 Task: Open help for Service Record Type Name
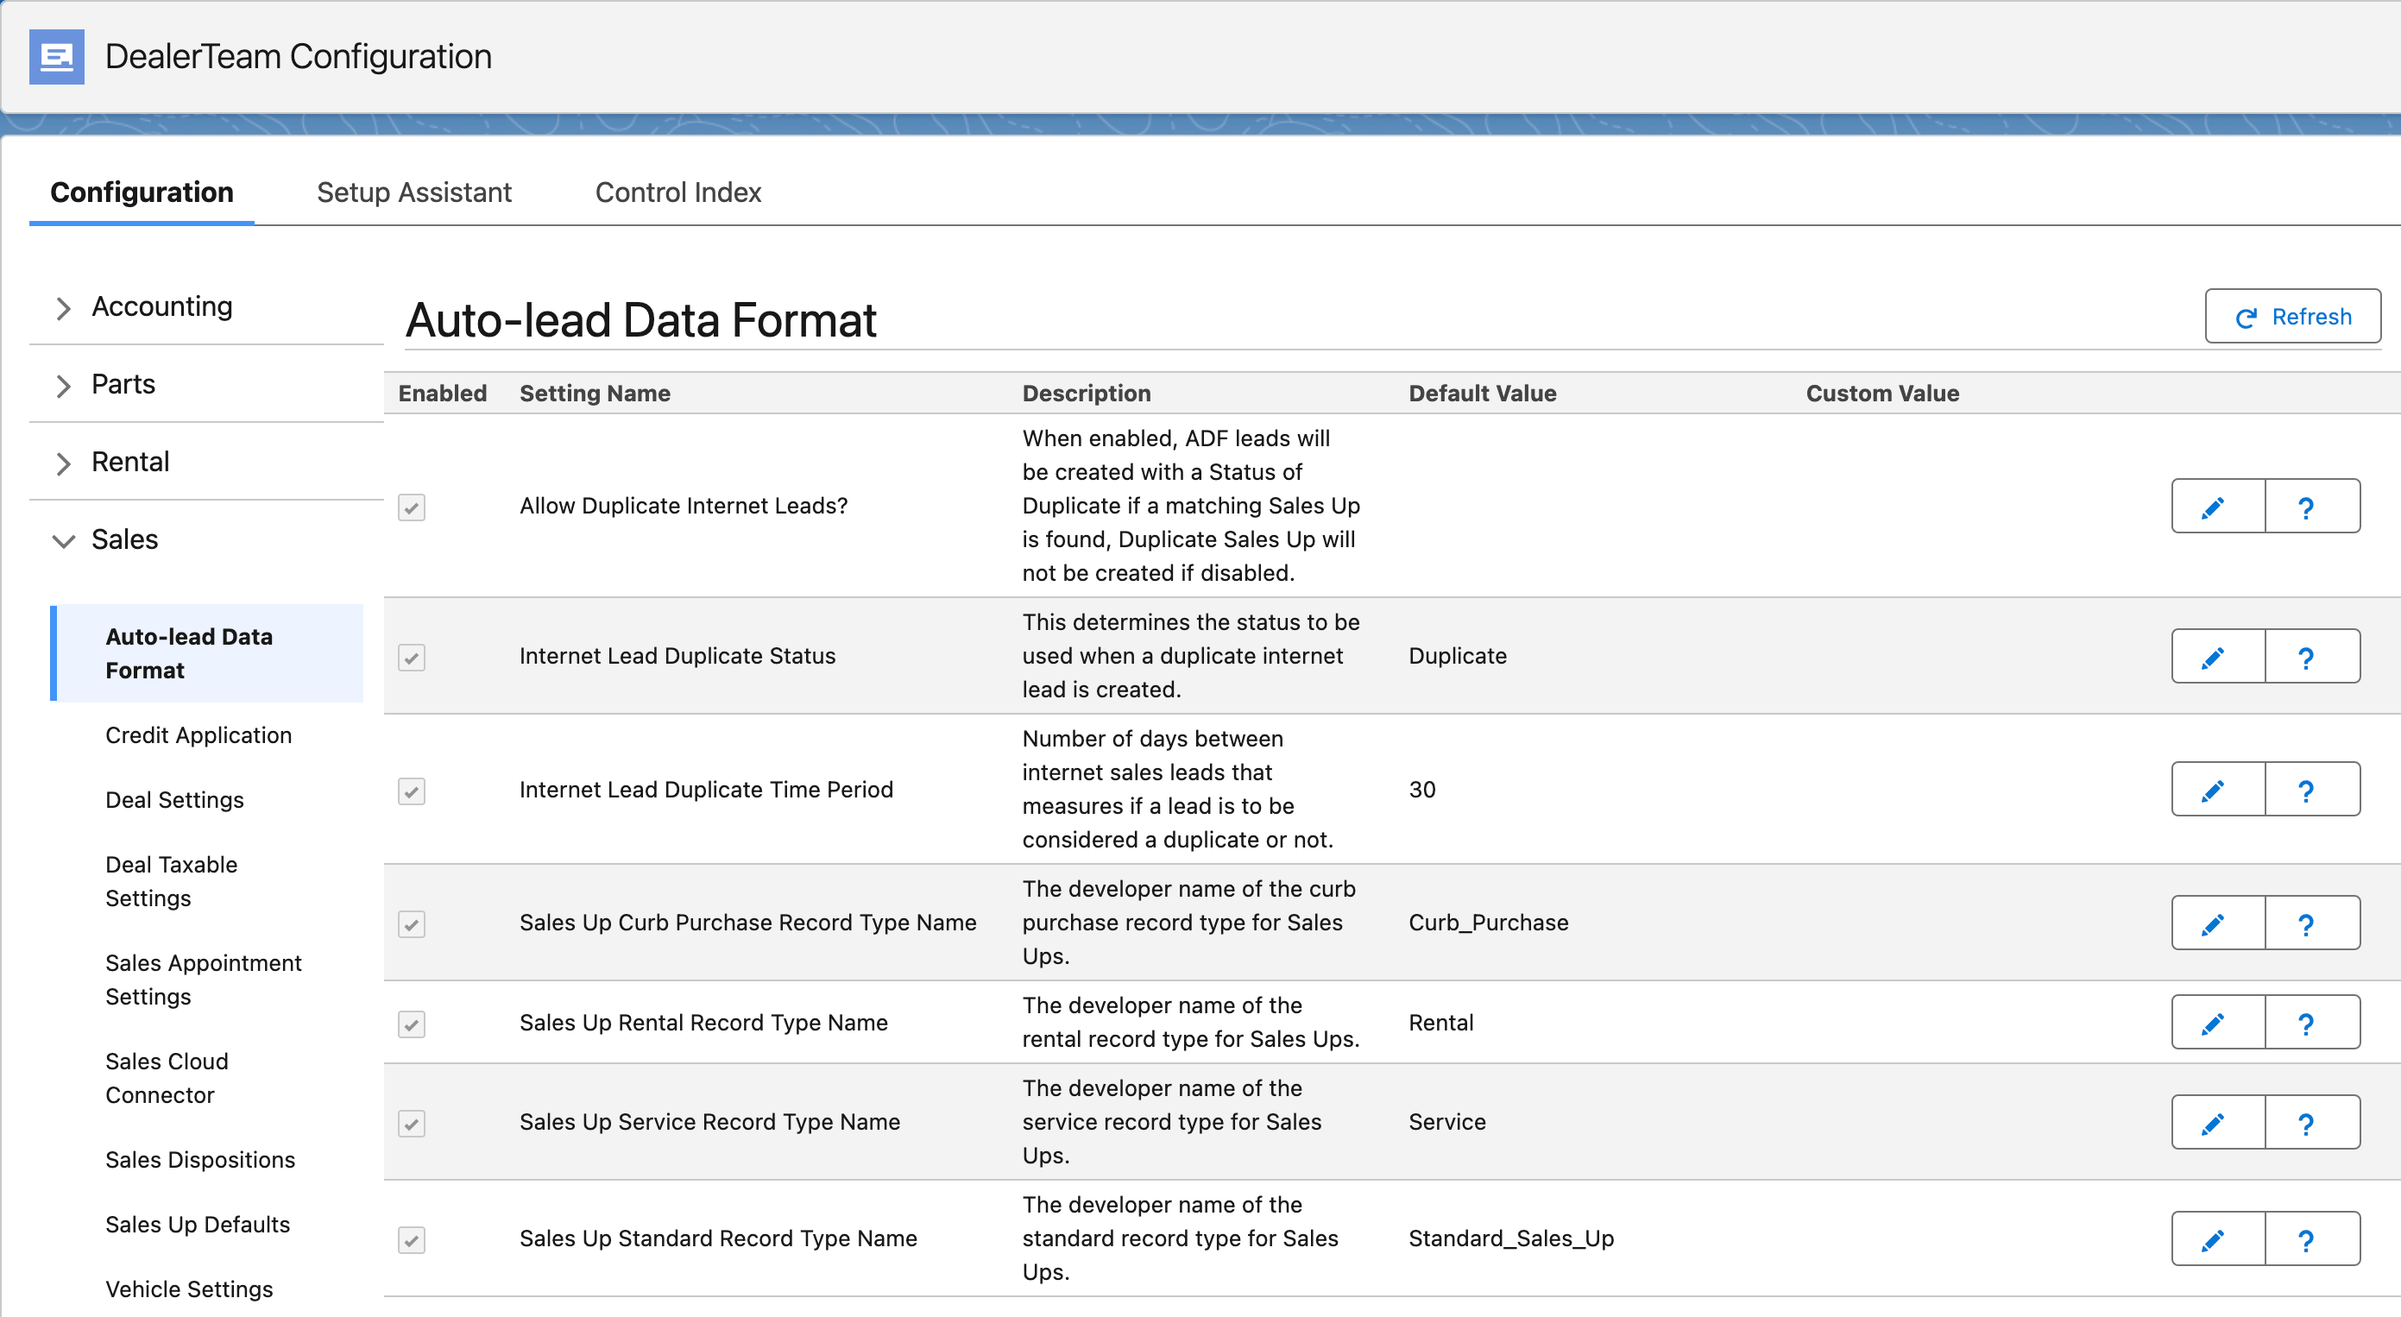(2312, 1122)
